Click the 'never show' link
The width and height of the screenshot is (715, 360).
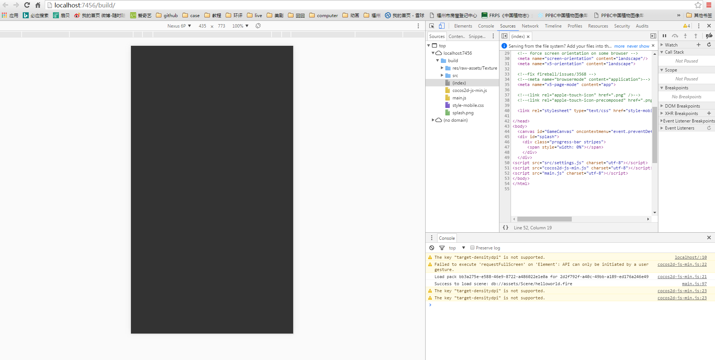[638, 46]
